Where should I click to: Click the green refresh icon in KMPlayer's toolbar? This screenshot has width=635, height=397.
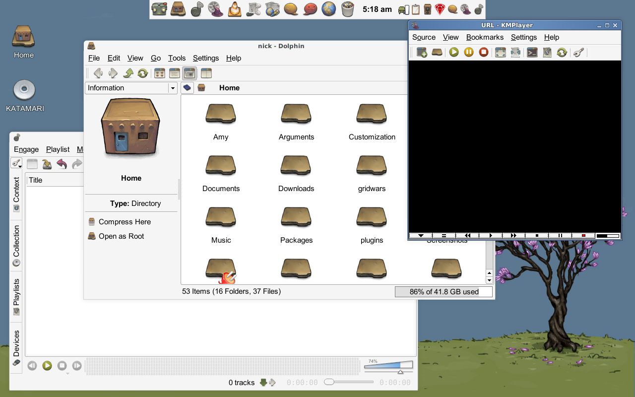tap(562, 52)
